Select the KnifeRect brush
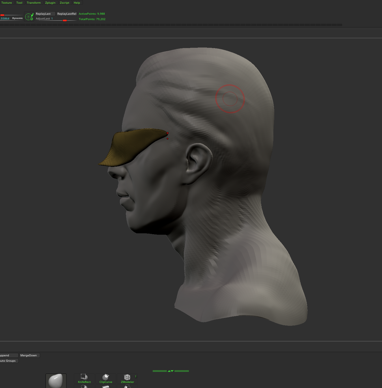Screen dimensions: 382x388 point(84,379)
